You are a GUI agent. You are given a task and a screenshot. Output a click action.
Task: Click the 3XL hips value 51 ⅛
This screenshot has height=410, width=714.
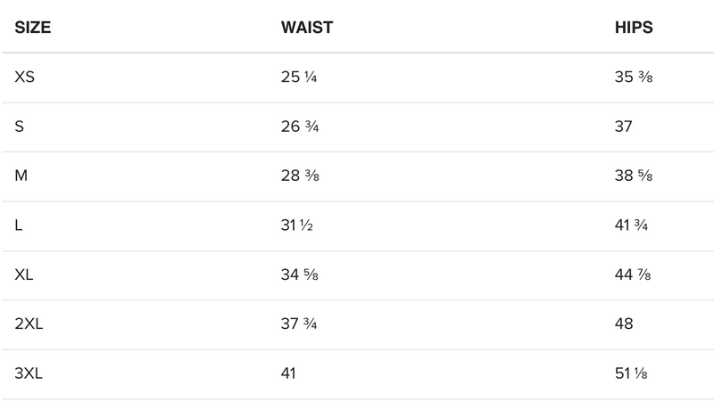[633, 373]
